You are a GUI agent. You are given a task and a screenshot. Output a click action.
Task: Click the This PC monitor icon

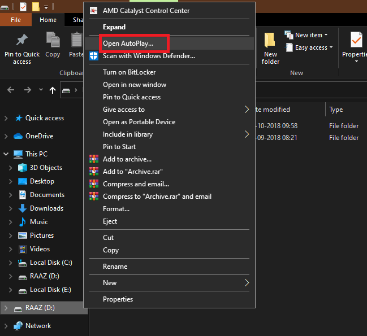(x=18, y=154)
